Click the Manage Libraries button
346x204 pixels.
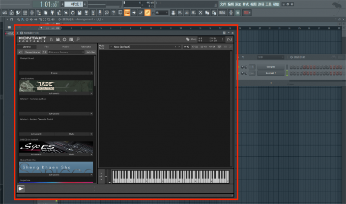click(x=32, y=52)
